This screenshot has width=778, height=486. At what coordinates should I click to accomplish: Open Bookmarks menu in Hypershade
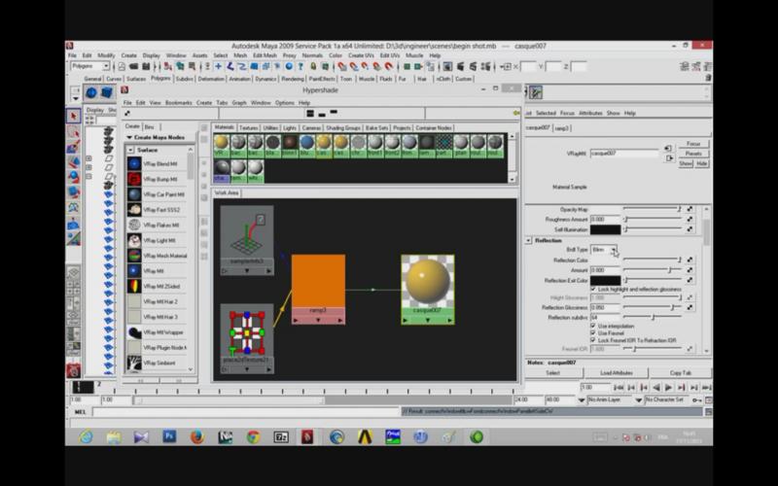tap(179, 103)
